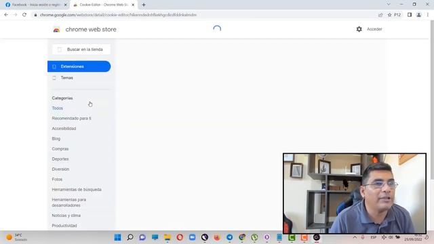Choose the Accesibilidad category

coord(64,129)
